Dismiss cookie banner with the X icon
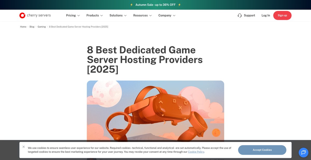This screenshot has width=311, height=160. [x=24, y=147]
